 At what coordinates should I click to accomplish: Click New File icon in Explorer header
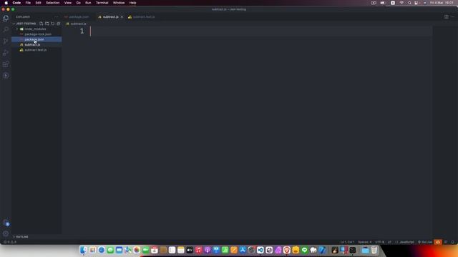click(x=42, y=24)
